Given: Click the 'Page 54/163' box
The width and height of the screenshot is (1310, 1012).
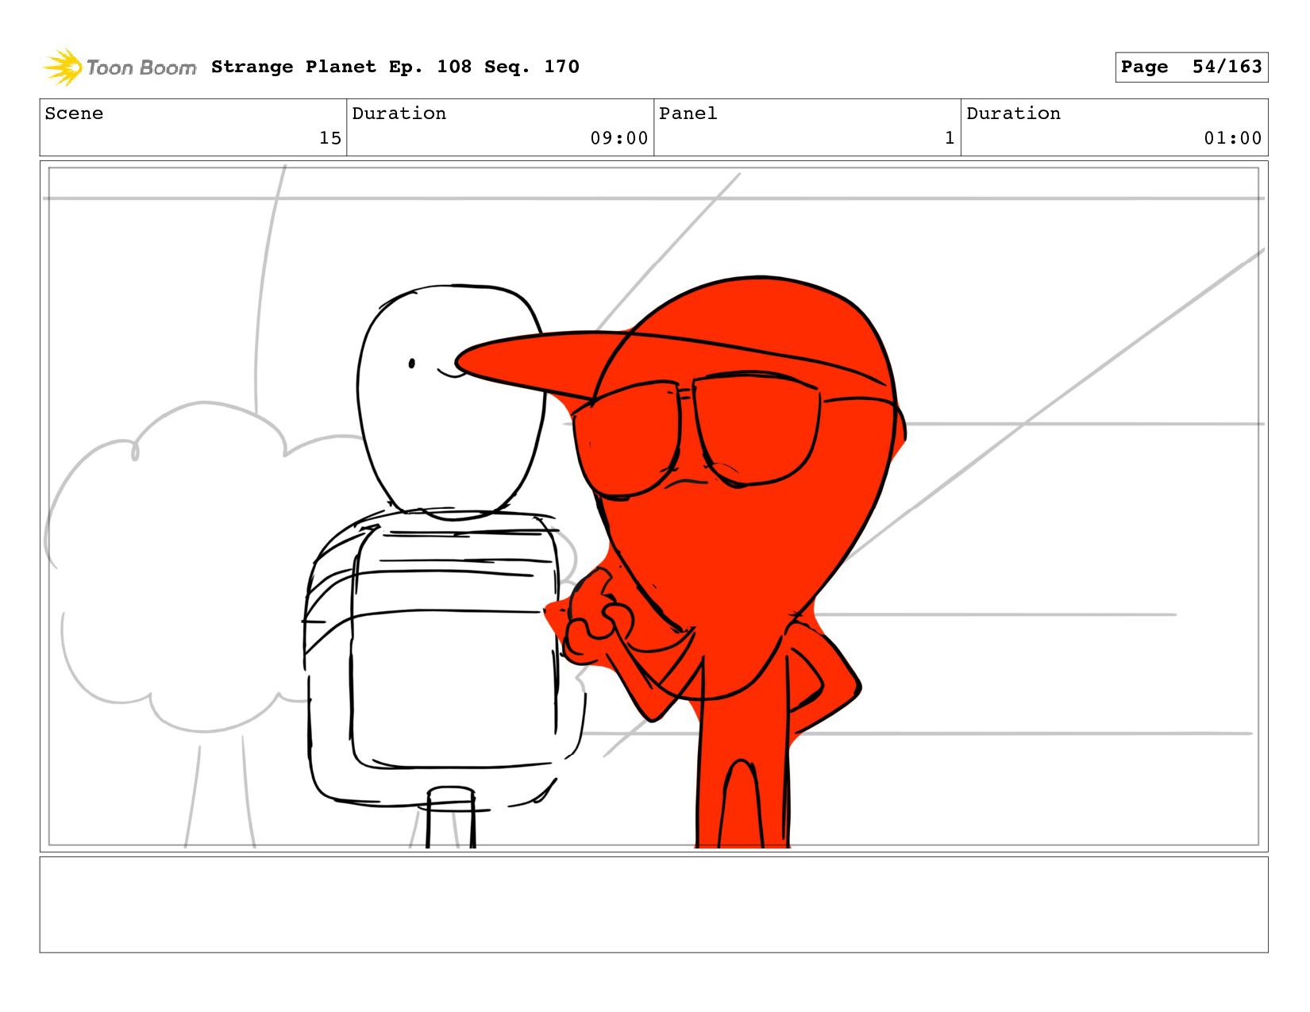Looking at the screenshot, I should (1191, 67).
